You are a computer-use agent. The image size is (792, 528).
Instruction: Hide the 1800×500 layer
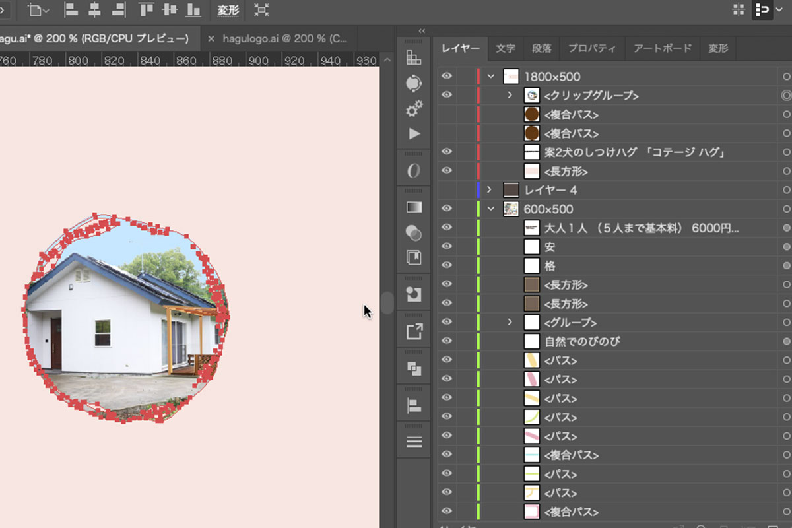447,77
